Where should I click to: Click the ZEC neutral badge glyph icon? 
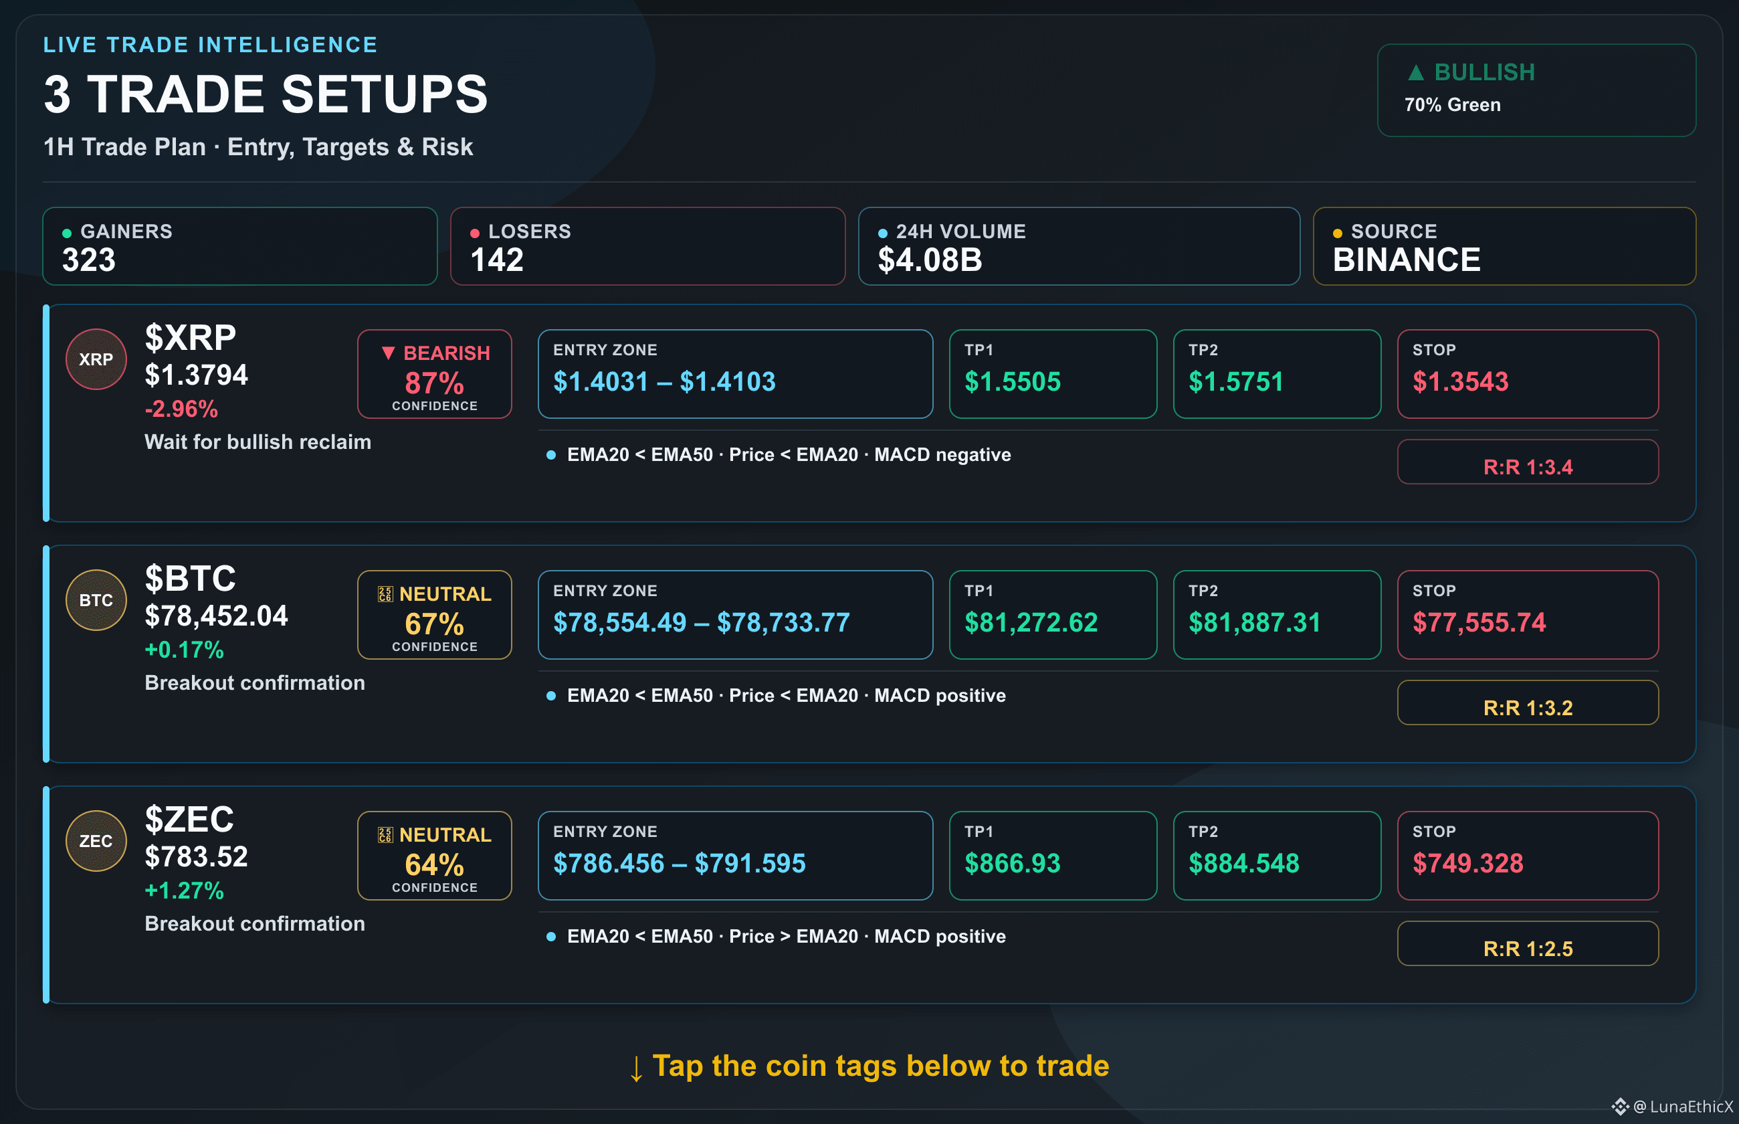[385, 835]
